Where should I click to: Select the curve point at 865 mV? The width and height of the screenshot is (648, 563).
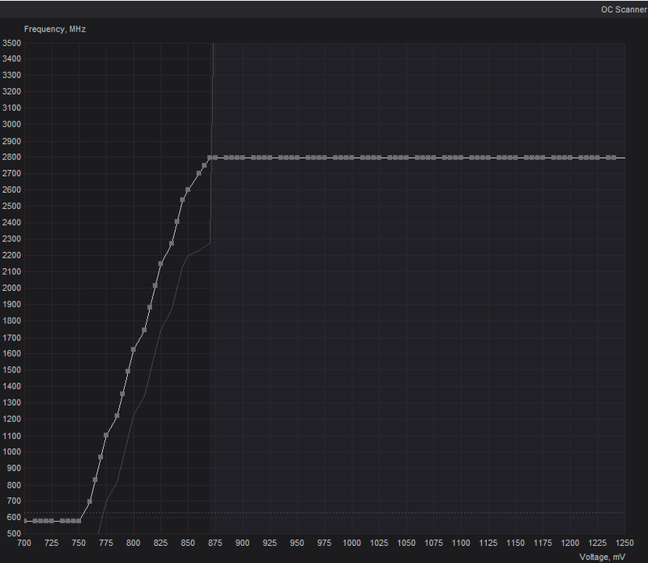[204, 165]
